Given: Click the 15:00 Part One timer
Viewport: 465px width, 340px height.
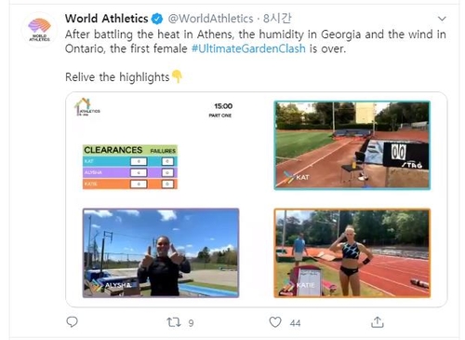Looking at the screenshot, I should coord(222,110).
